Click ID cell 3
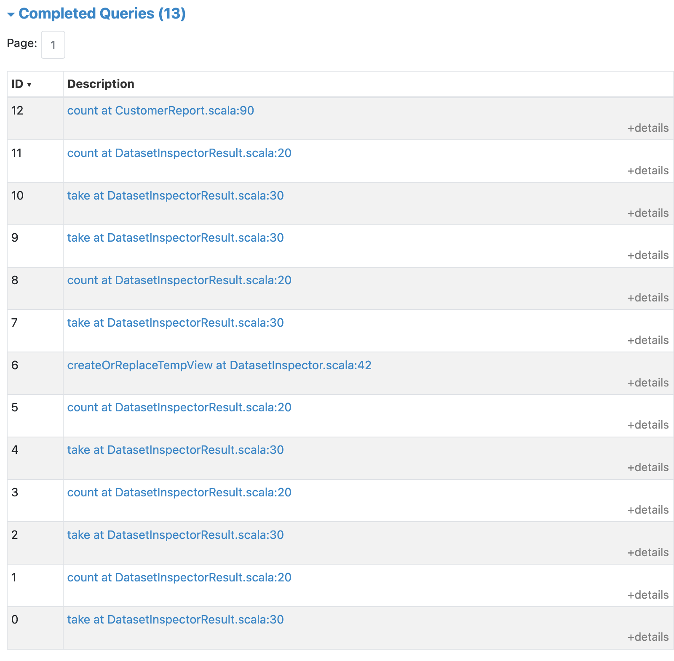674x661 pixels. click(35, 501)
